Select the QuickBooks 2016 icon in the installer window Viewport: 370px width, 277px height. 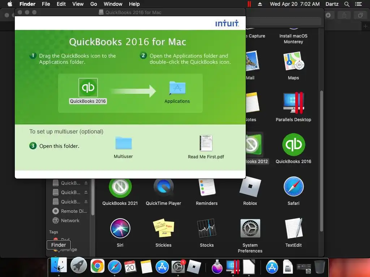click(x=88, y=88)
